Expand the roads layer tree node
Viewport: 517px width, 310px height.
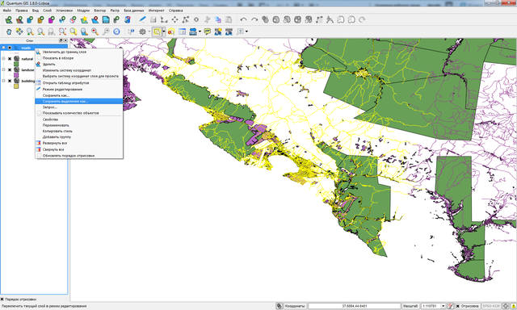click(x=3, y=48)
